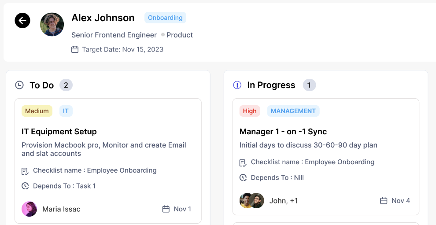
Task: Click Maria Issac's avatar
Action: [29, 209]
